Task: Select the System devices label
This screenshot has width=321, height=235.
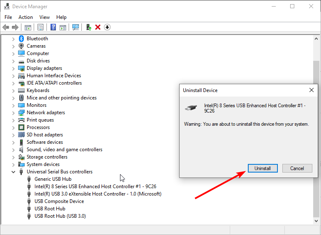Action: 43,164
